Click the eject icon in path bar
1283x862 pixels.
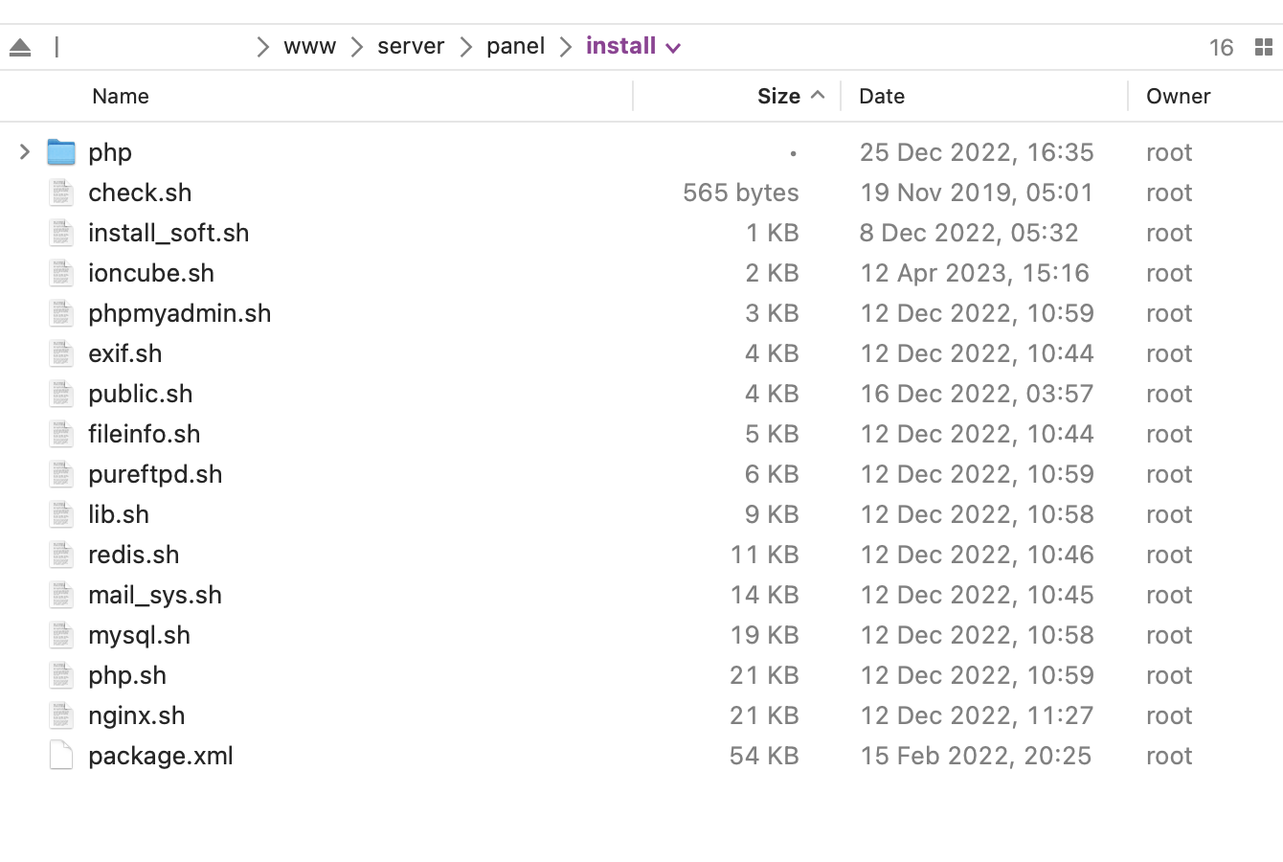pos(20,47)
